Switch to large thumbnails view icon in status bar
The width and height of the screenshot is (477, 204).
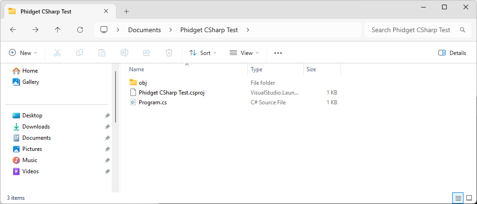(469, 198)
